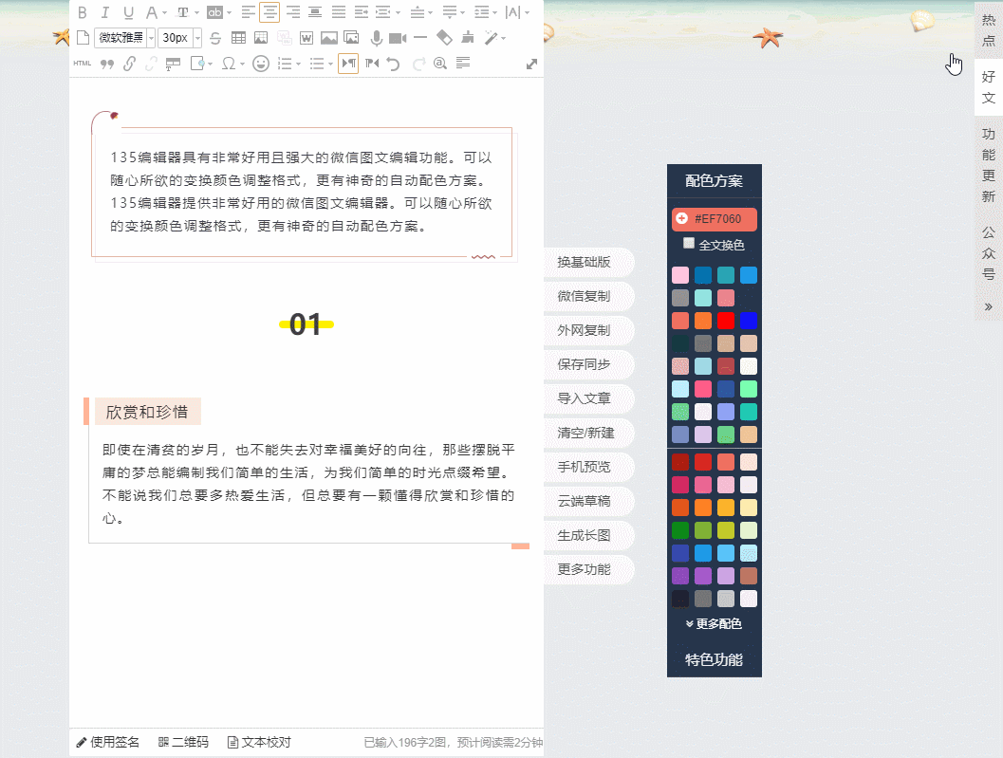The height and width of the screenshot is (758, 1003).
Task: Toggle left-to-right text direction
Action: [x=348, y=64]
